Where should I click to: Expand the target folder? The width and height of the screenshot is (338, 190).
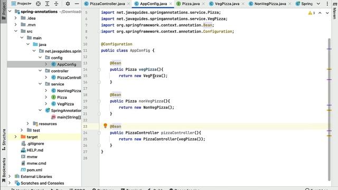click(x=15, y=137)
